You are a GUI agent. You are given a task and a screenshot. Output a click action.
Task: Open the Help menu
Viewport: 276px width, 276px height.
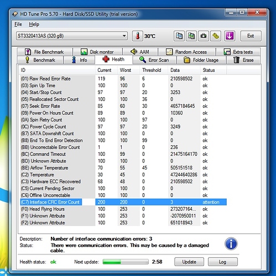pos(34,24)
